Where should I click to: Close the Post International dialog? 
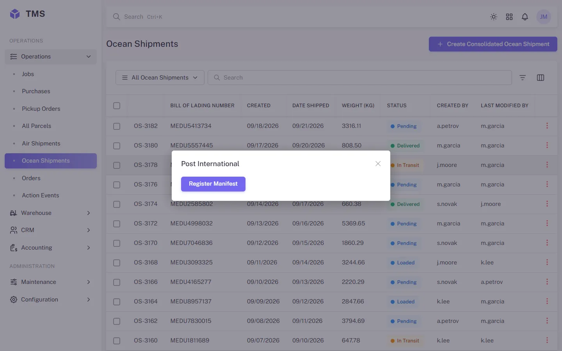click(x=378, y=164)
